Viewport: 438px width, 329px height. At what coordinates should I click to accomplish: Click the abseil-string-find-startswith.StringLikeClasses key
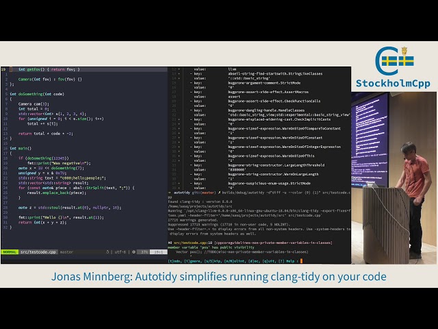(275, 73)
